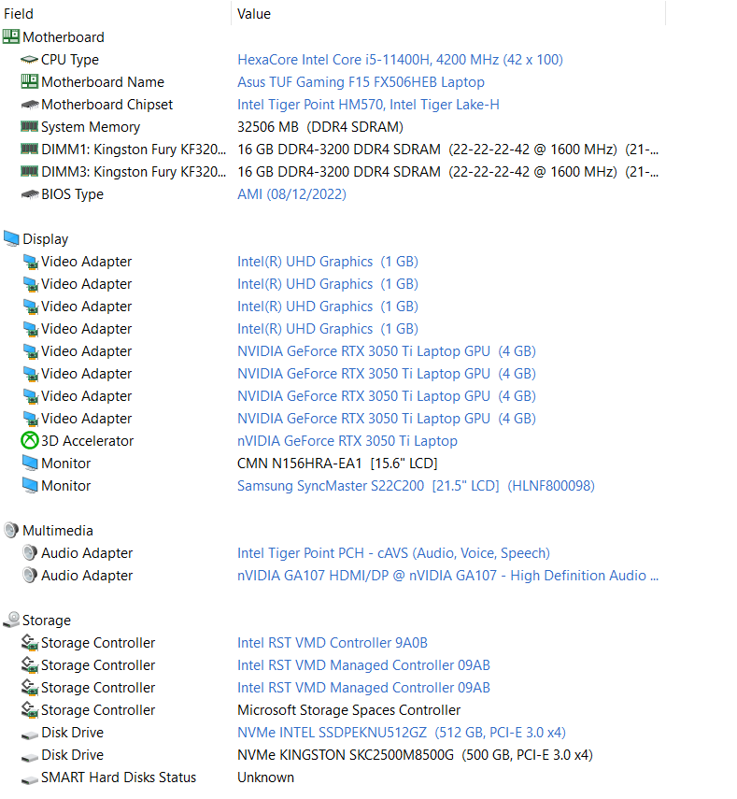The image size is (737, 799).
Task: Select the 32506 MB (DDR4 SDRAM) value
Action: (320, 127)
